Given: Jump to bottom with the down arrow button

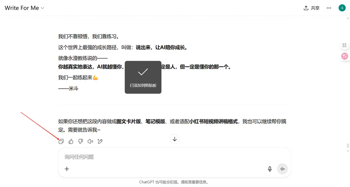Looking at the screenshot, I should pyautogui.click(x=175, y=139).
